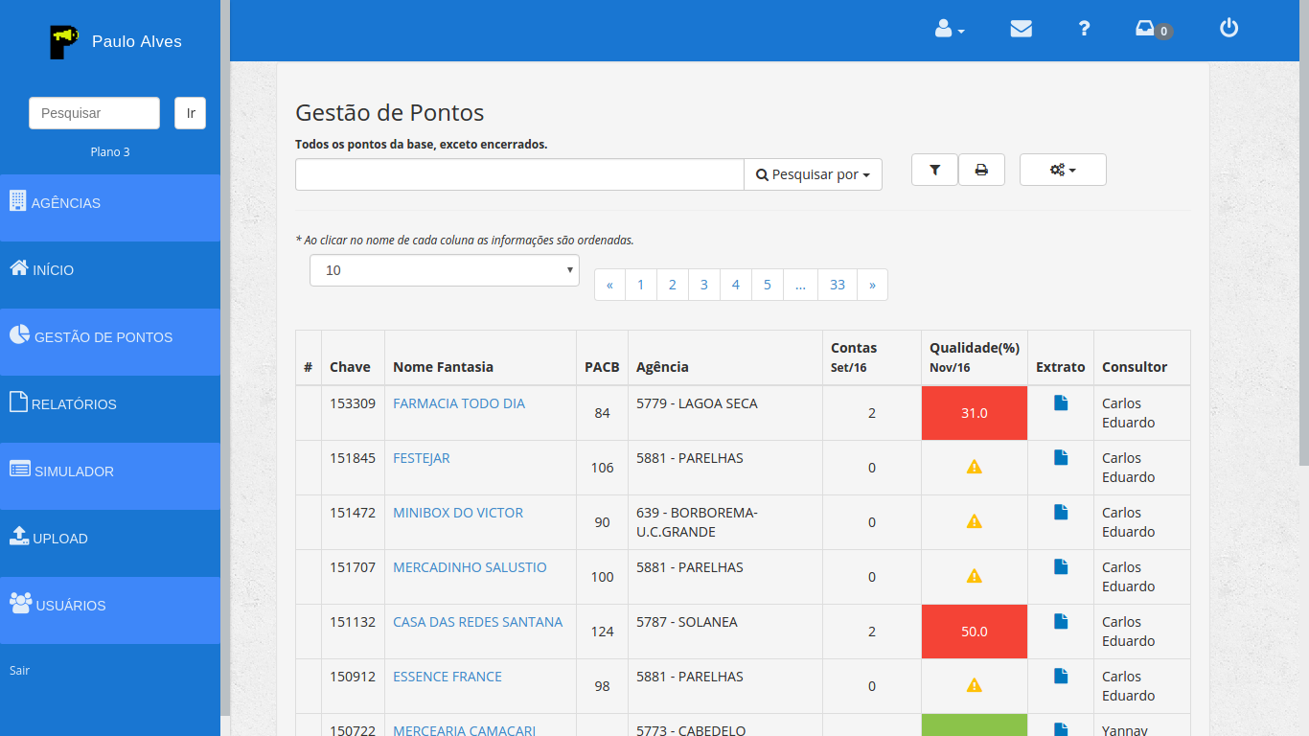Go to pagination page 3
This screenshot has width=1309, height=736.
pyautogui.click(x=704, y=285)
